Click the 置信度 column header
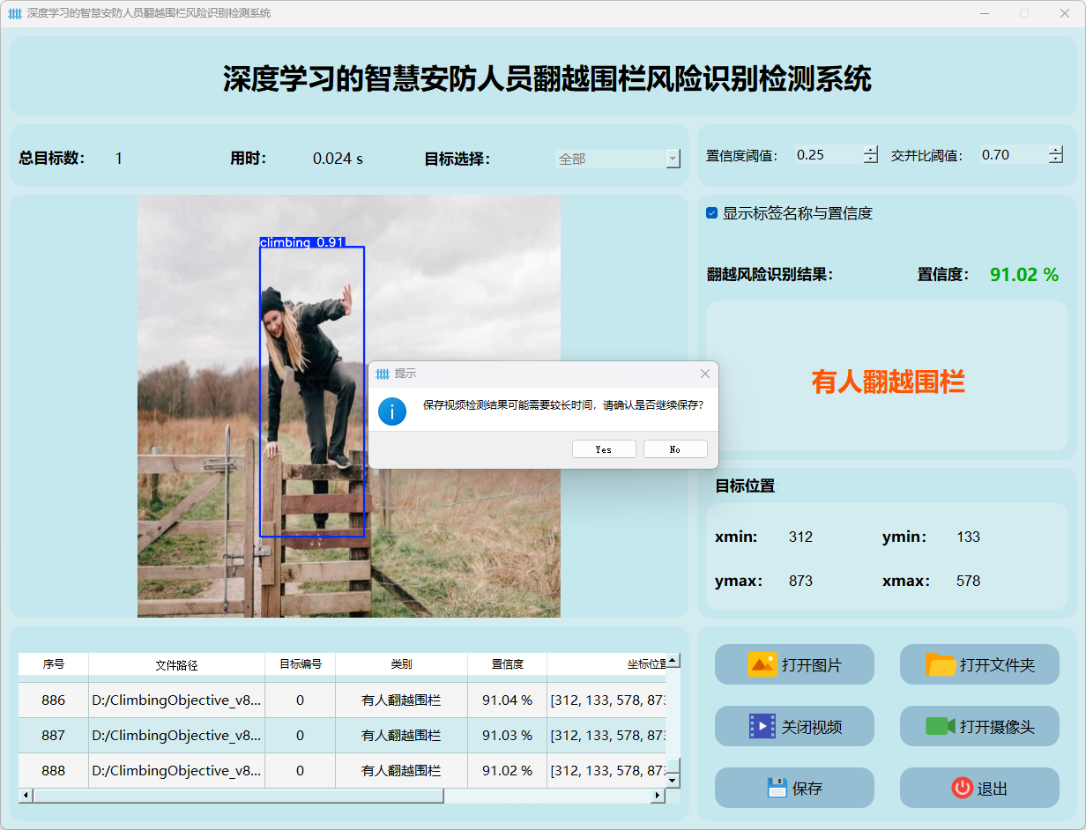This screenshot has width=1086, height=830. [x=507, y=664]
